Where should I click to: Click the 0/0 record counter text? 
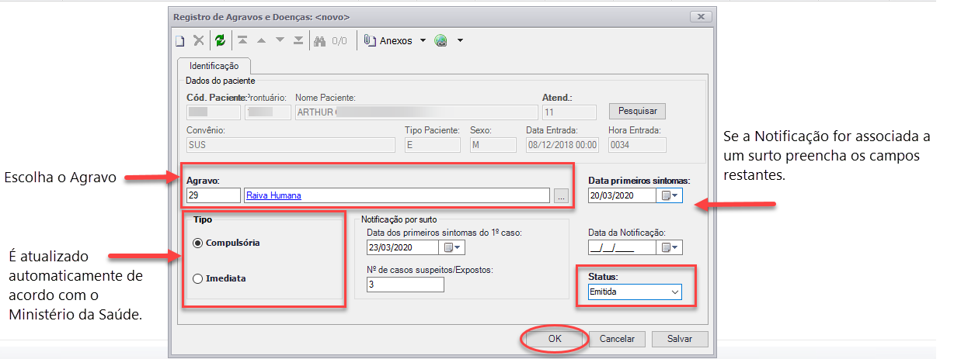(339, 41)
